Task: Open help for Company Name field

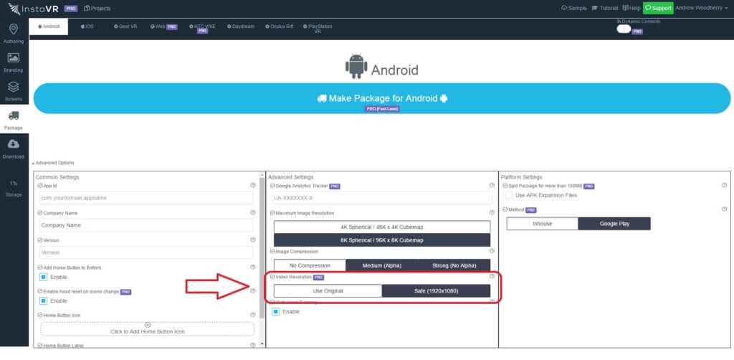Action: 253,212
